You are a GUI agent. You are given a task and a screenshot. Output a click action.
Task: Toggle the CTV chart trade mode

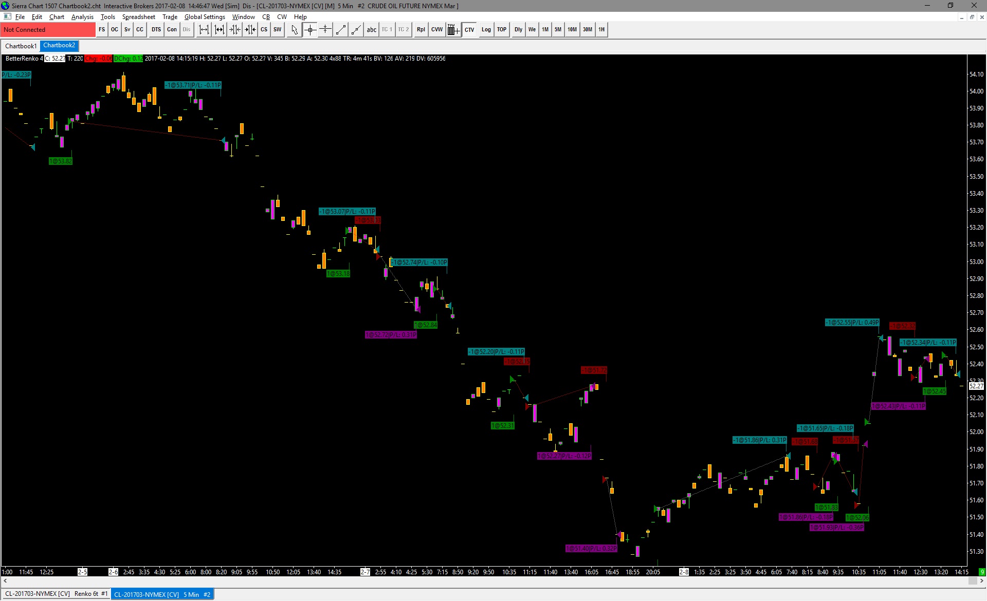[469, 30]
